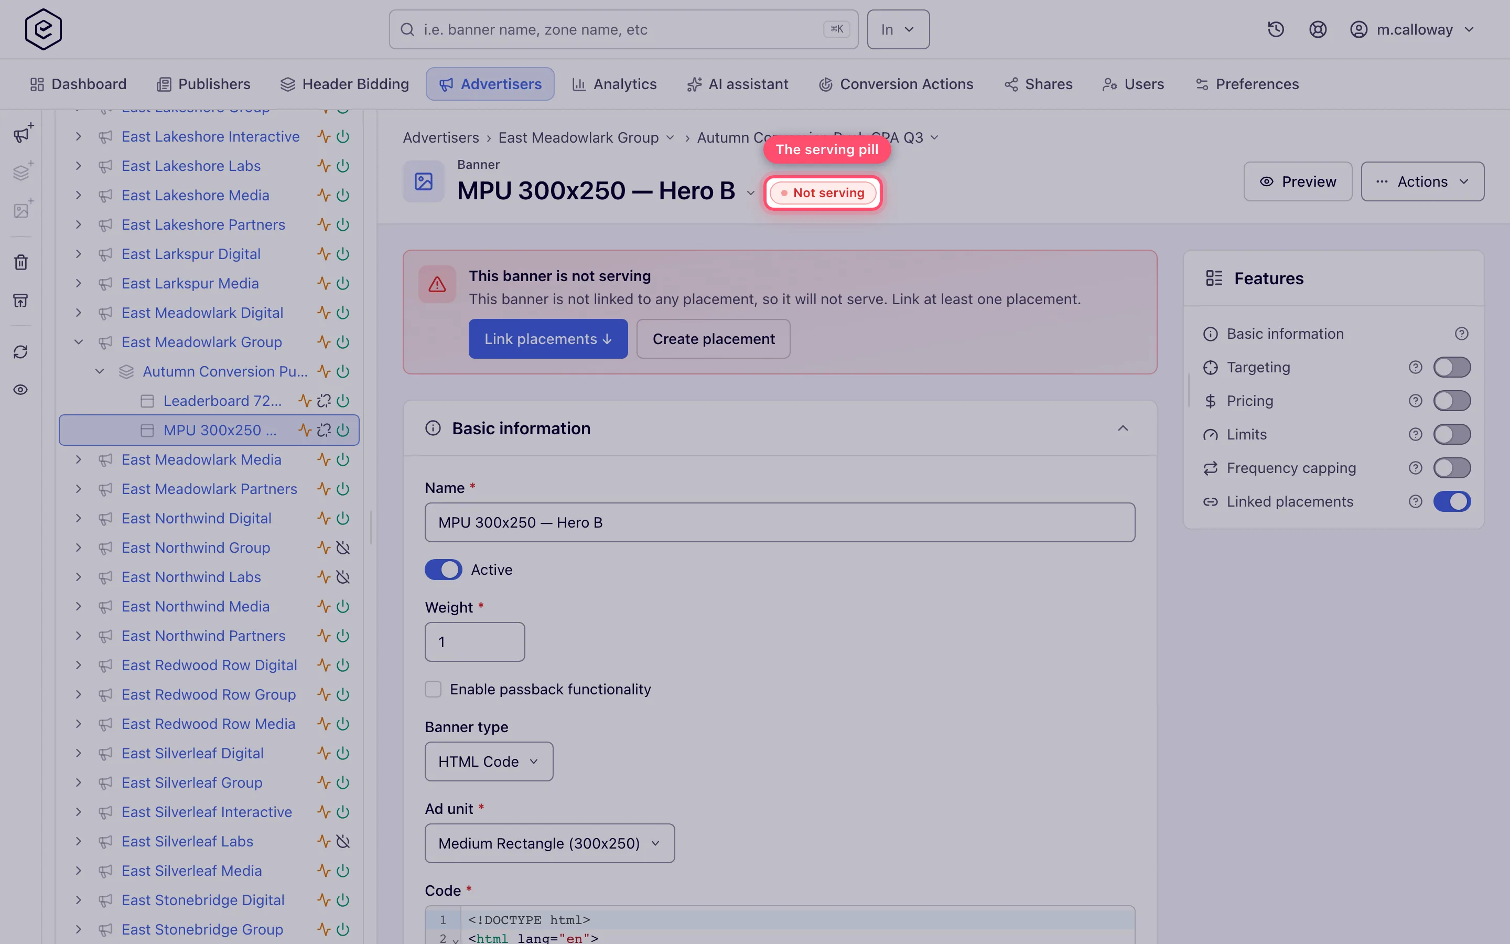The height and width of the screenshot is (944, 1510).
Task: Select Leaderboard 72 banner in tree
Action: [223, 401]
